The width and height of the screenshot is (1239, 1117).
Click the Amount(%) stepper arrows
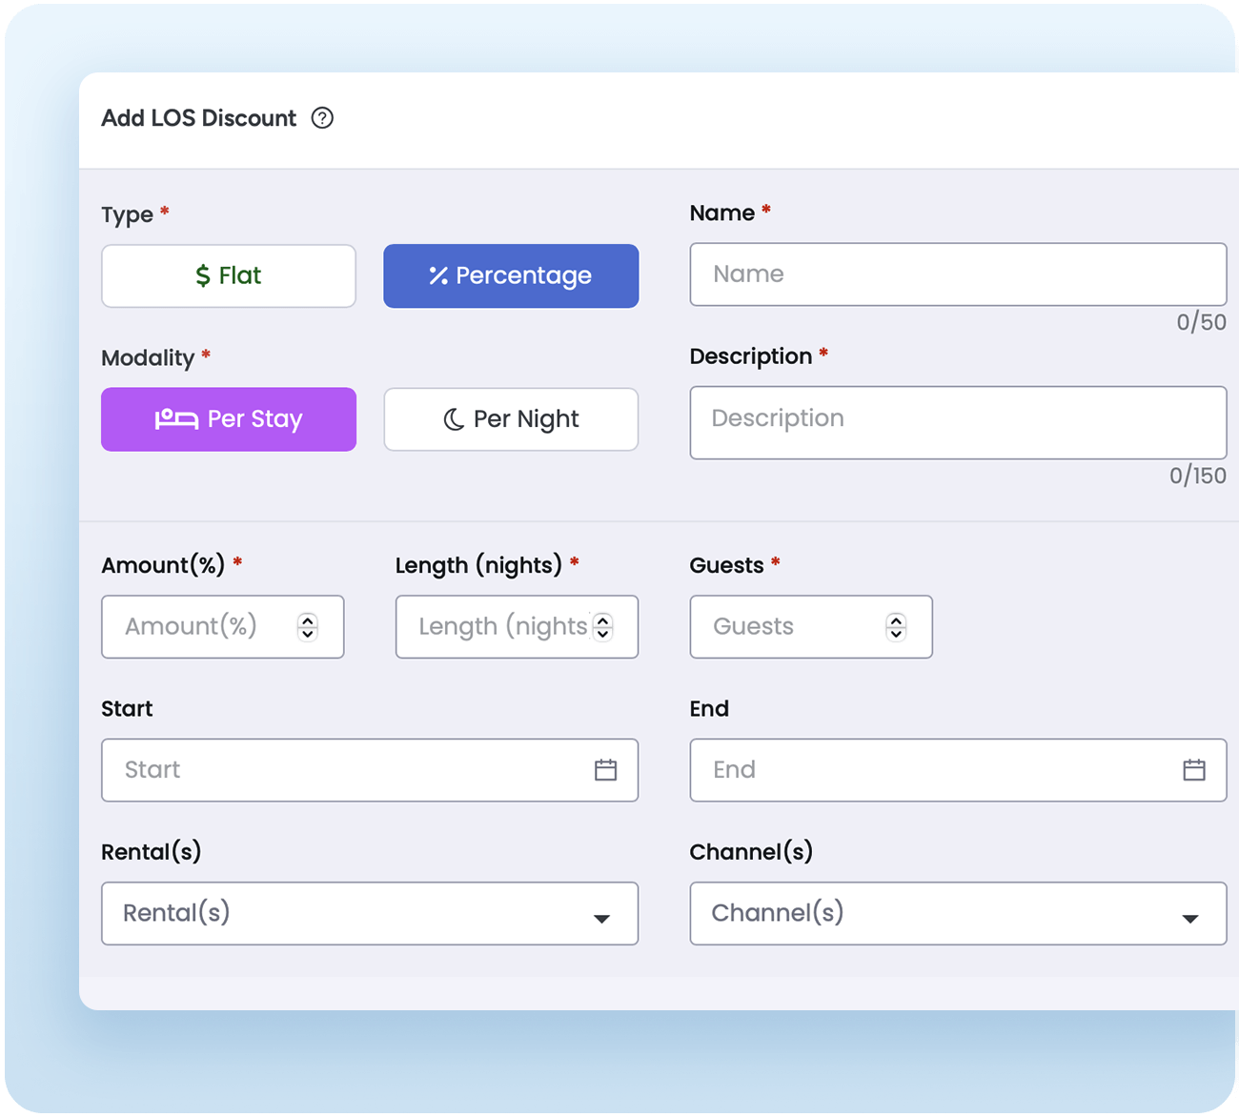307,627
